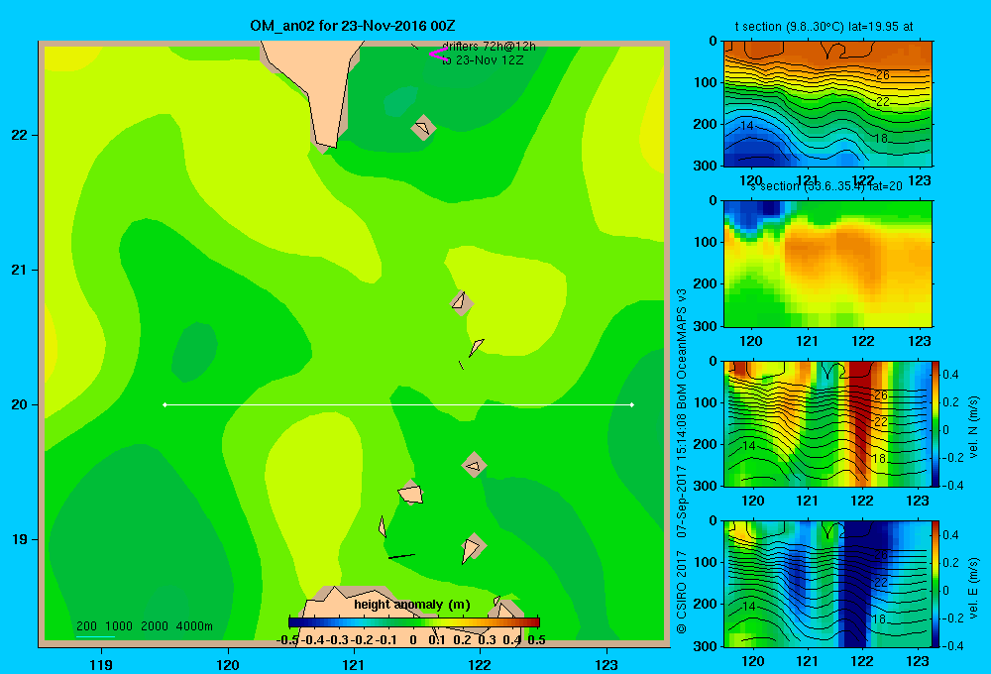
Task: Click the 't section (9.8..30°C) lat=19.95' title
Action: coord(824,27)
